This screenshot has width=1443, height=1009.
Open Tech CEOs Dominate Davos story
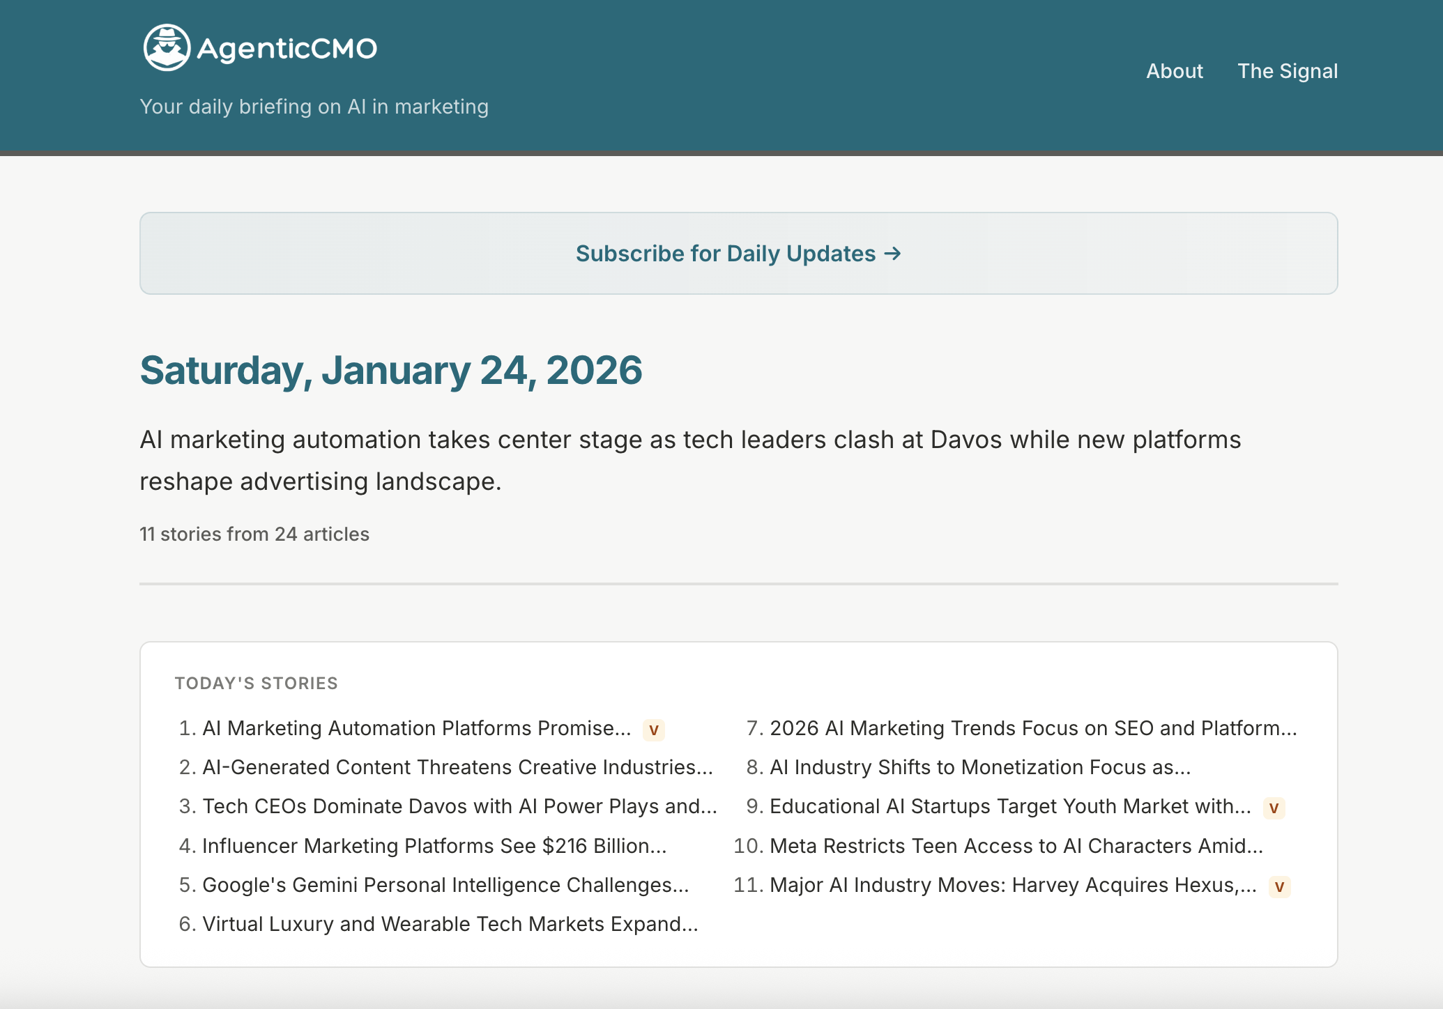(459, 806)
